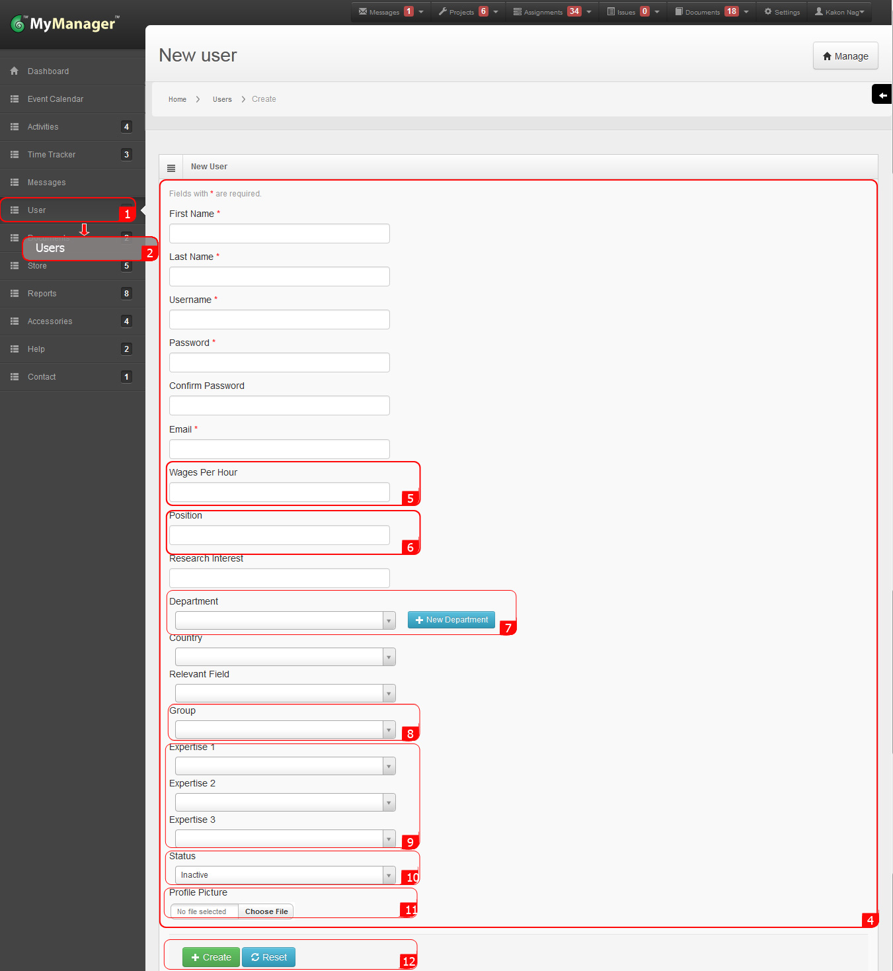Open the Kakon Nag user menu

point(839,12)
